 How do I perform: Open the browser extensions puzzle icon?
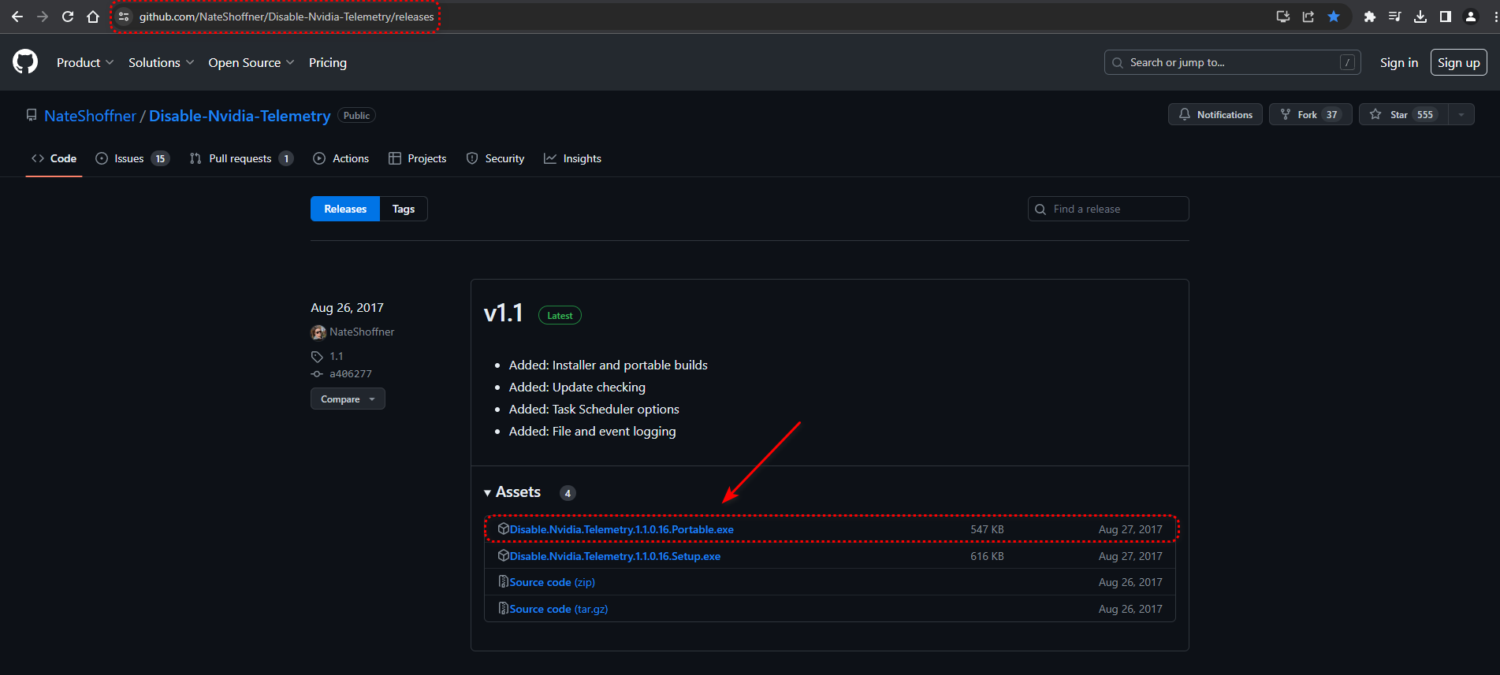pos(1370,17)
